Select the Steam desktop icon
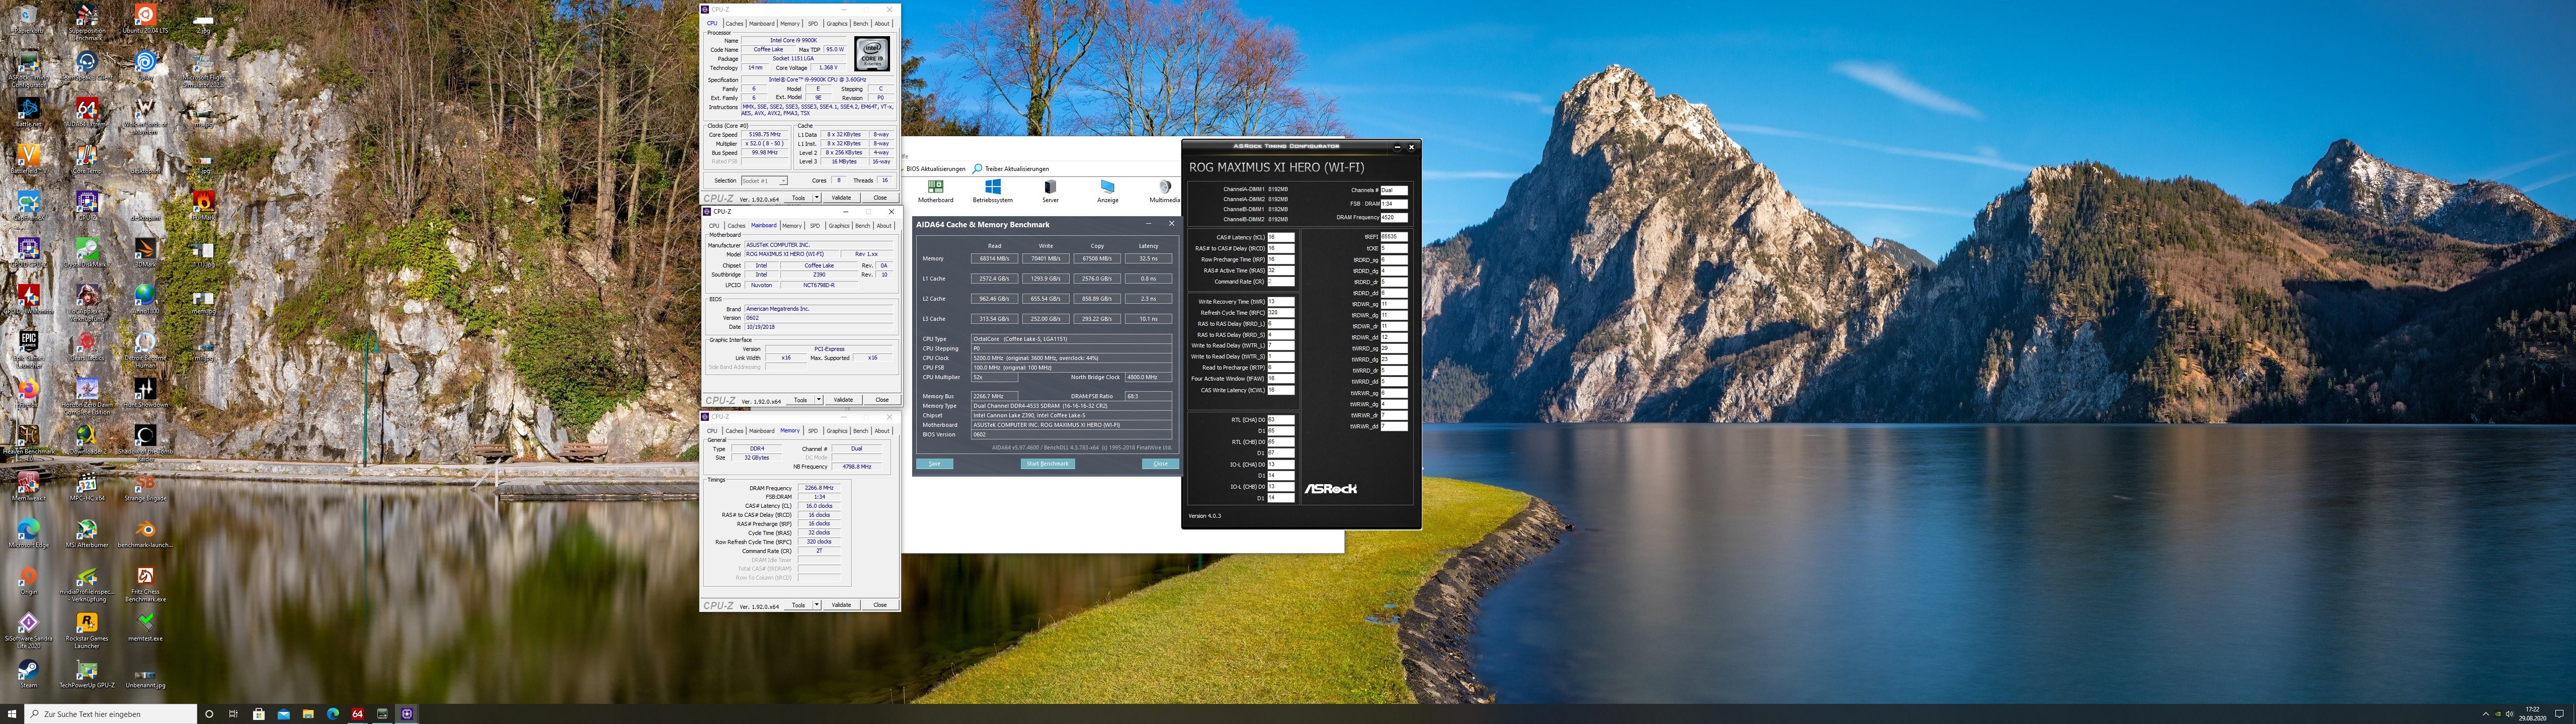The image size is (2576, 724). pos(28,673)
